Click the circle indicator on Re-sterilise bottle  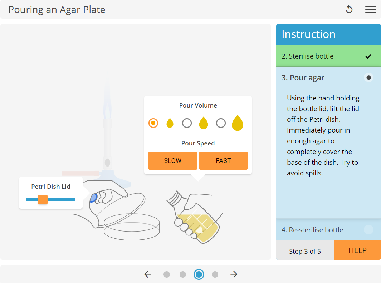[368, 230]
